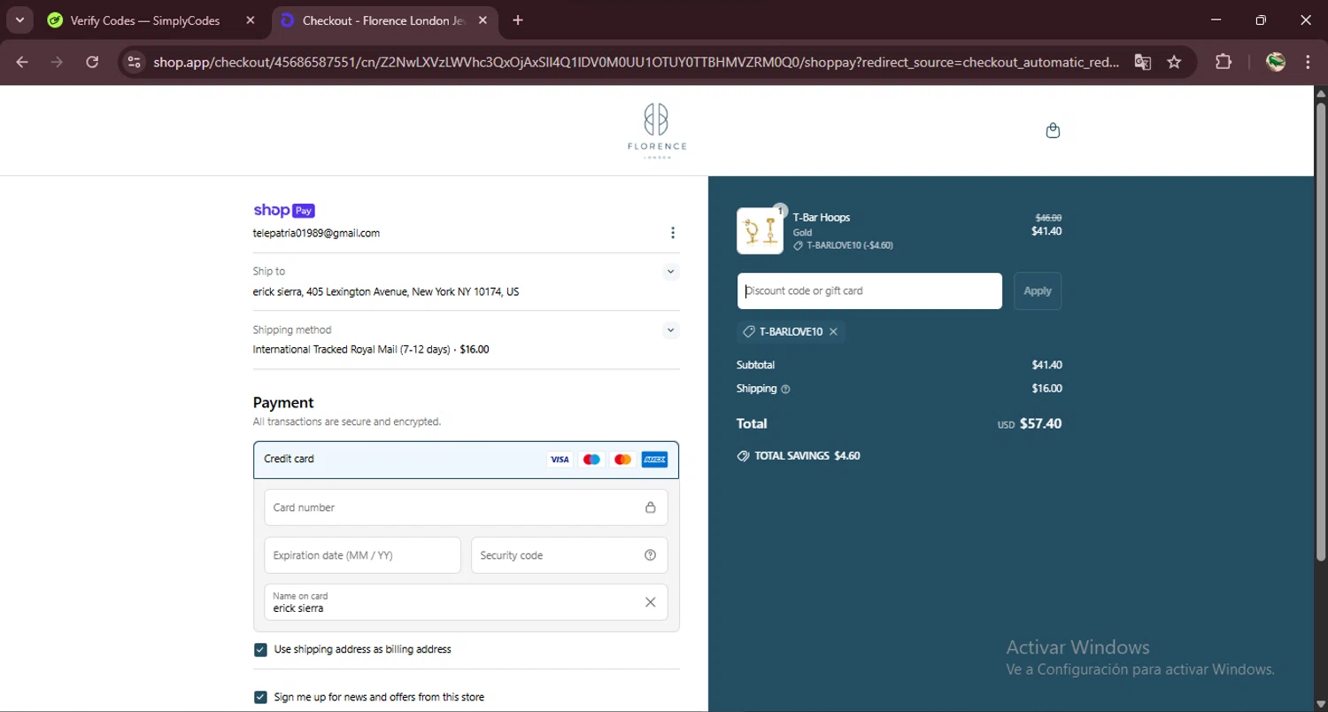Uncheck Sign me up for news and offers
The width and height of the screenshot is (1328, 712).
click(260, 698)
